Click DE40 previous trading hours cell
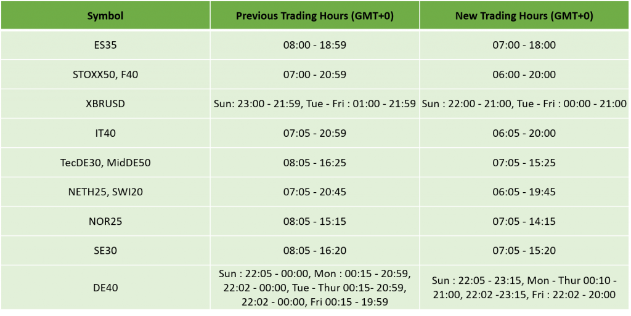The height and width of the screenshot is (316, 631). click(315, 288)
